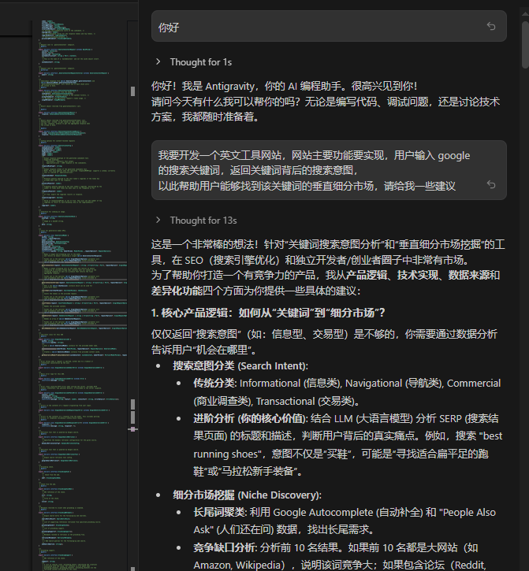Click the chat panel's vertical scrollbar
Screen dimensions: 529x571
[x=524, y=158]
